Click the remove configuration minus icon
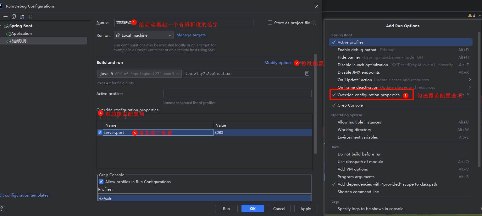The width and height of the screenshot is (482, 216). click(x=5, y=17)
